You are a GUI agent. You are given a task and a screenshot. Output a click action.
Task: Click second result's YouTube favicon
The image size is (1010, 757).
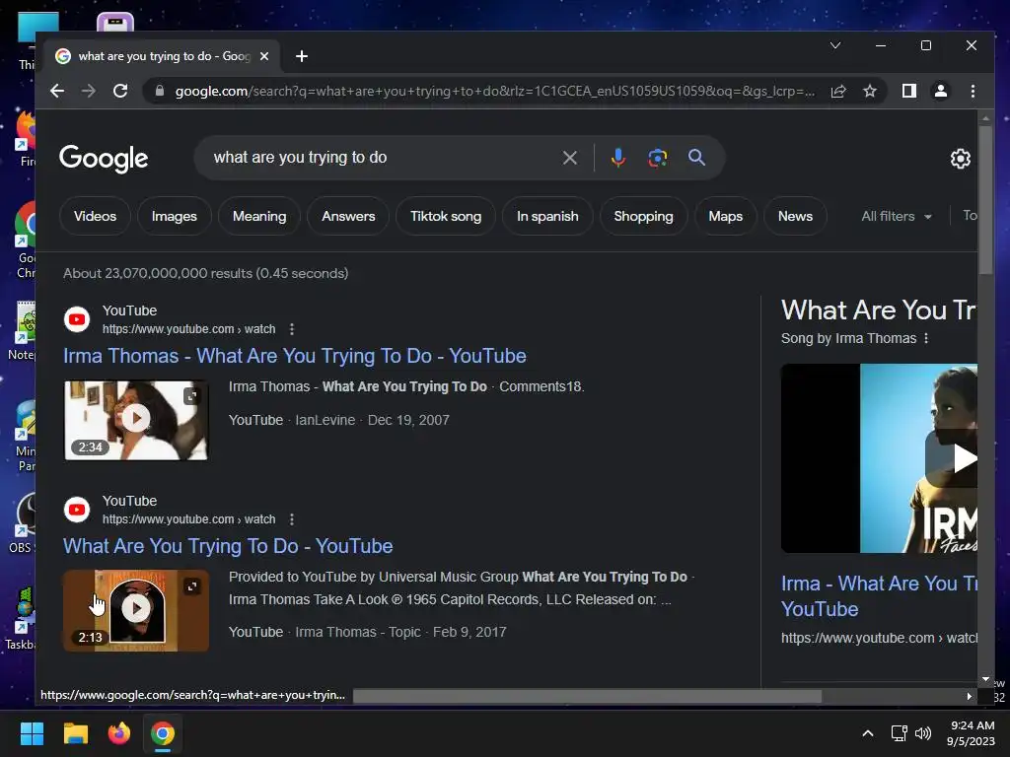click(77, 510)
